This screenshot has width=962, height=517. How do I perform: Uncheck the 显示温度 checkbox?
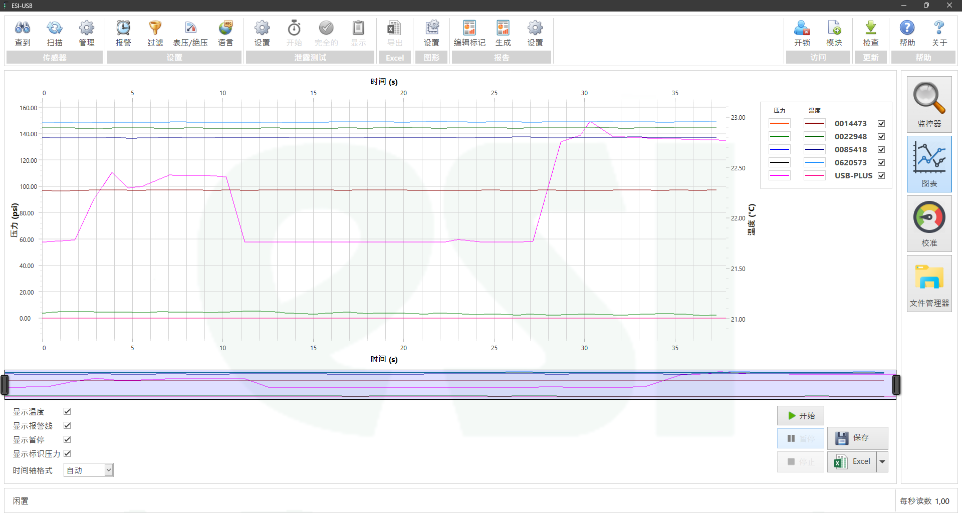67,411
